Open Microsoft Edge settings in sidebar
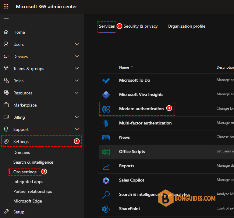The width and height of the screenshot is (234, 218). pos(28,201)
